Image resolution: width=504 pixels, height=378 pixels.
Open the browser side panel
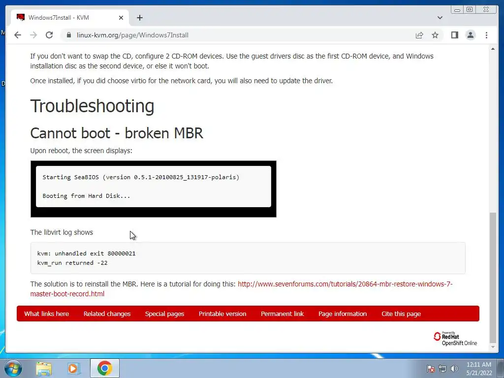coord(454,35)
